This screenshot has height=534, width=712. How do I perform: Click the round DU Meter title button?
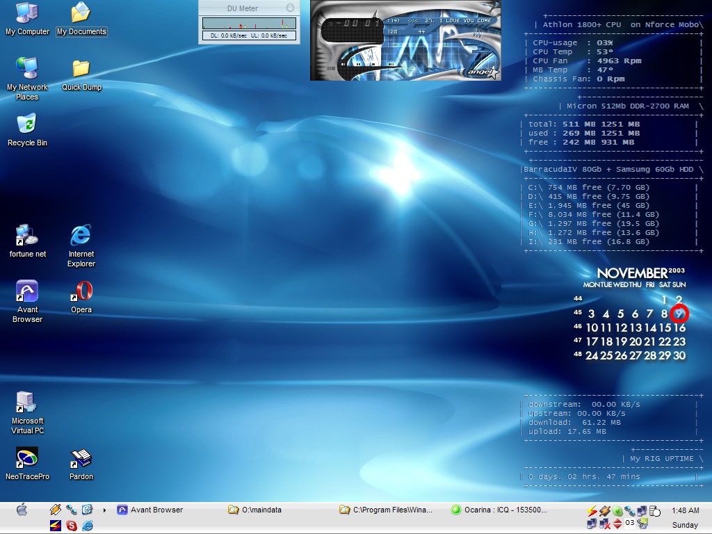291,8
